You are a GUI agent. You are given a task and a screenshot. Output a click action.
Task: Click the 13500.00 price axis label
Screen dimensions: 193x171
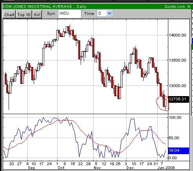pyautogui.click(x=177, y=60)
